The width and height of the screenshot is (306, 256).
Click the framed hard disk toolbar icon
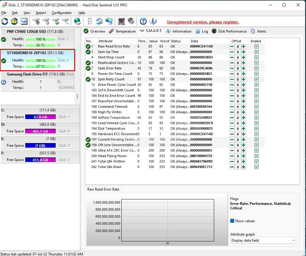[24, 21]
